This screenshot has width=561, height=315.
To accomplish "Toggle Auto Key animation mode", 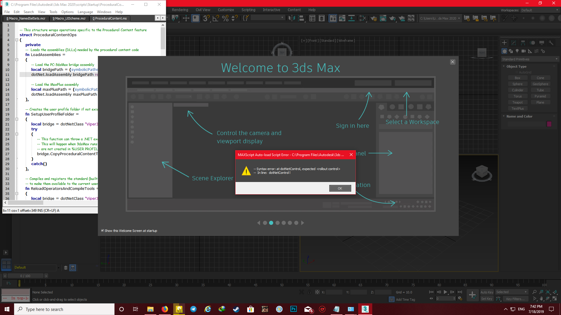I will [487, 292].
